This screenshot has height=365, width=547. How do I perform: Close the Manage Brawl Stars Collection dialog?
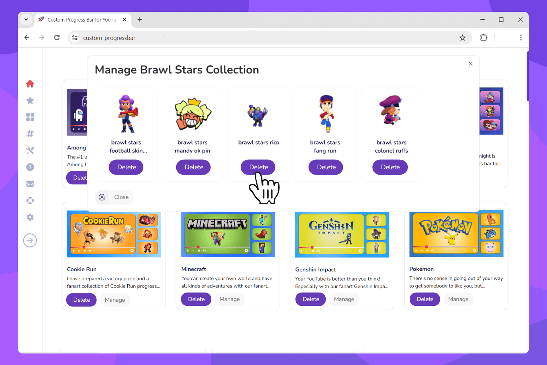470,64
